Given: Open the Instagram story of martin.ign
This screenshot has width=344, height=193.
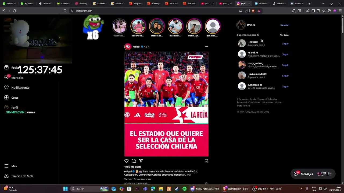Looking at the screenshot, I should [x=194, y=26].
